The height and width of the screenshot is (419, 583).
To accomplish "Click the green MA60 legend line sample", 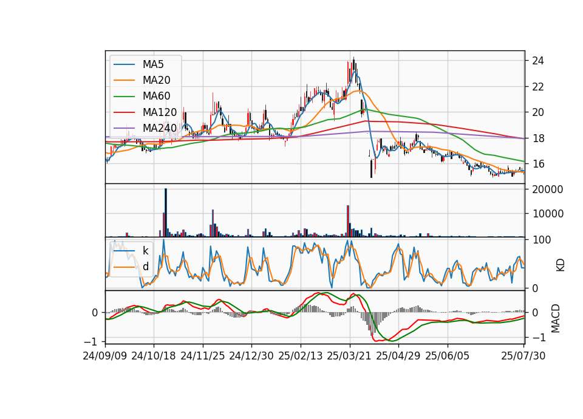I will (124, 97).
